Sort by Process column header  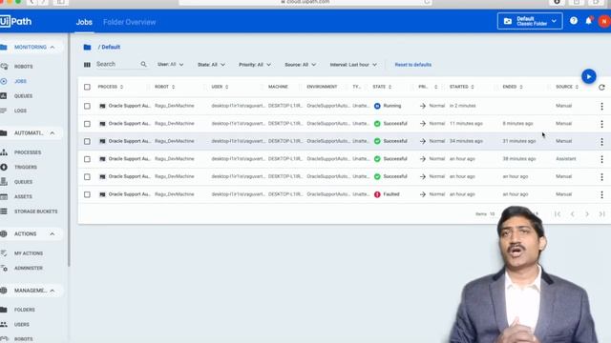pyautogui.click(x=111, y=87)
